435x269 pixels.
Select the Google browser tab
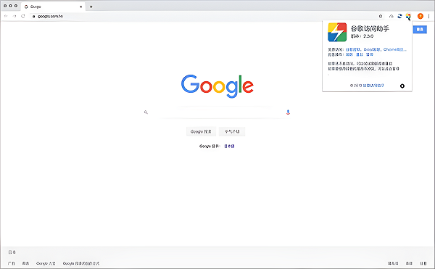tap(53, 7)
